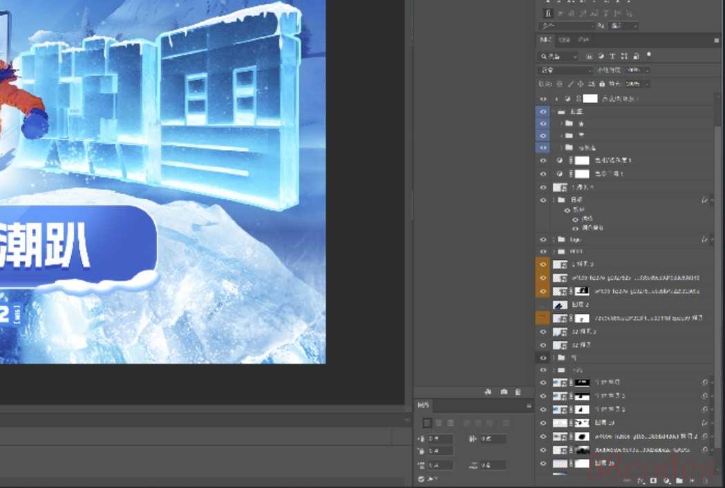725x488 pixels.
Task: Add a layer style using the fx icon
Action: tap(641, 481)
